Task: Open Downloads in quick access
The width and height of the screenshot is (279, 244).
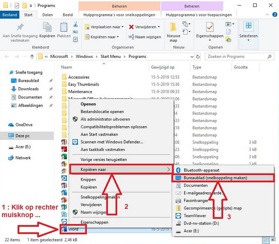Action: coord(28,89)
